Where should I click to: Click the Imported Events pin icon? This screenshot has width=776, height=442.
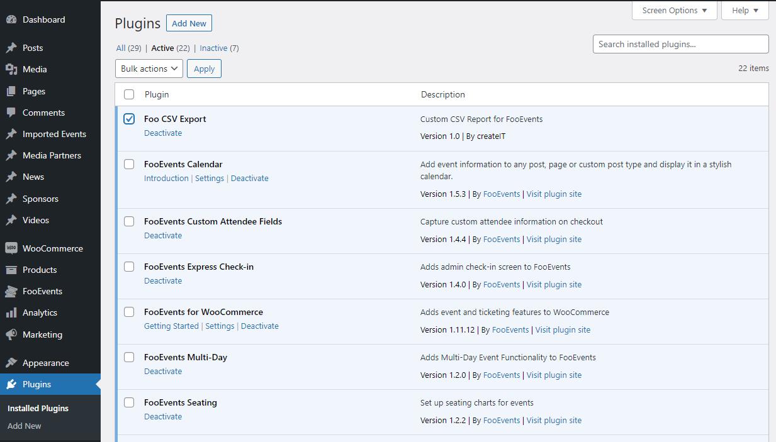(x=11, y=134)
